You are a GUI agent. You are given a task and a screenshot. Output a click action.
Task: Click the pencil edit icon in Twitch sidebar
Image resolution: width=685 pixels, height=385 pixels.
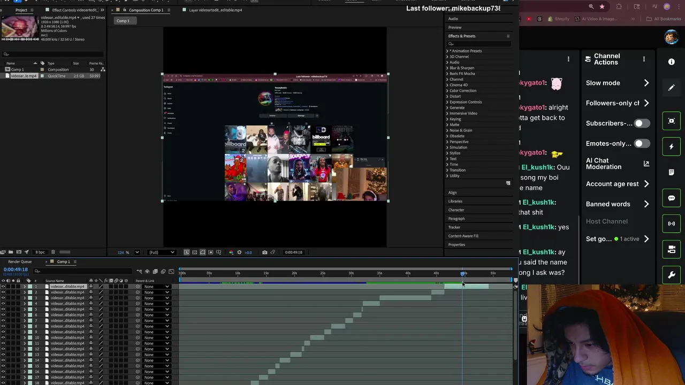[x=672, y=88]
